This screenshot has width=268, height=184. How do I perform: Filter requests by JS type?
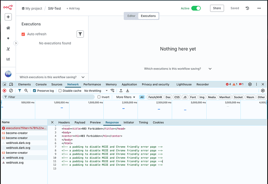pos(185,97)
